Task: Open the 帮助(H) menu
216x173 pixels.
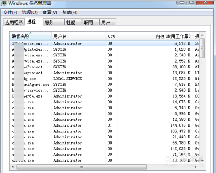Action: point(70,12)
